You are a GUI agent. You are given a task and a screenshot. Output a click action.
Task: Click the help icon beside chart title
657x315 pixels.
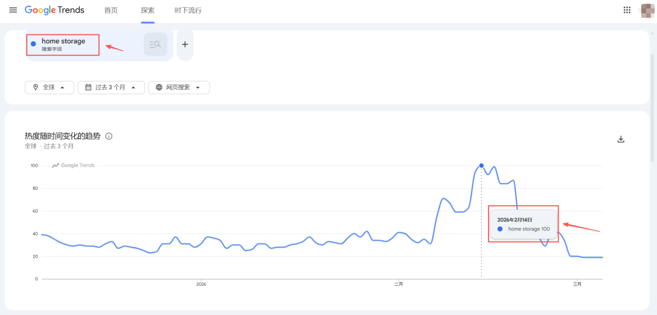click(109, 136)
